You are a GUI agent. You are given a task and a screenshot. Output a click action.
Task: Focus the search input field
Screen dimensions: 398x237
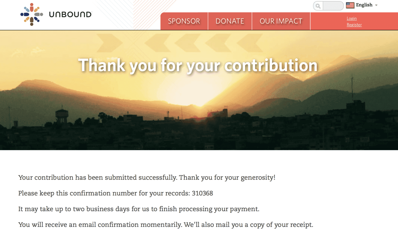(x=333, y=6)
